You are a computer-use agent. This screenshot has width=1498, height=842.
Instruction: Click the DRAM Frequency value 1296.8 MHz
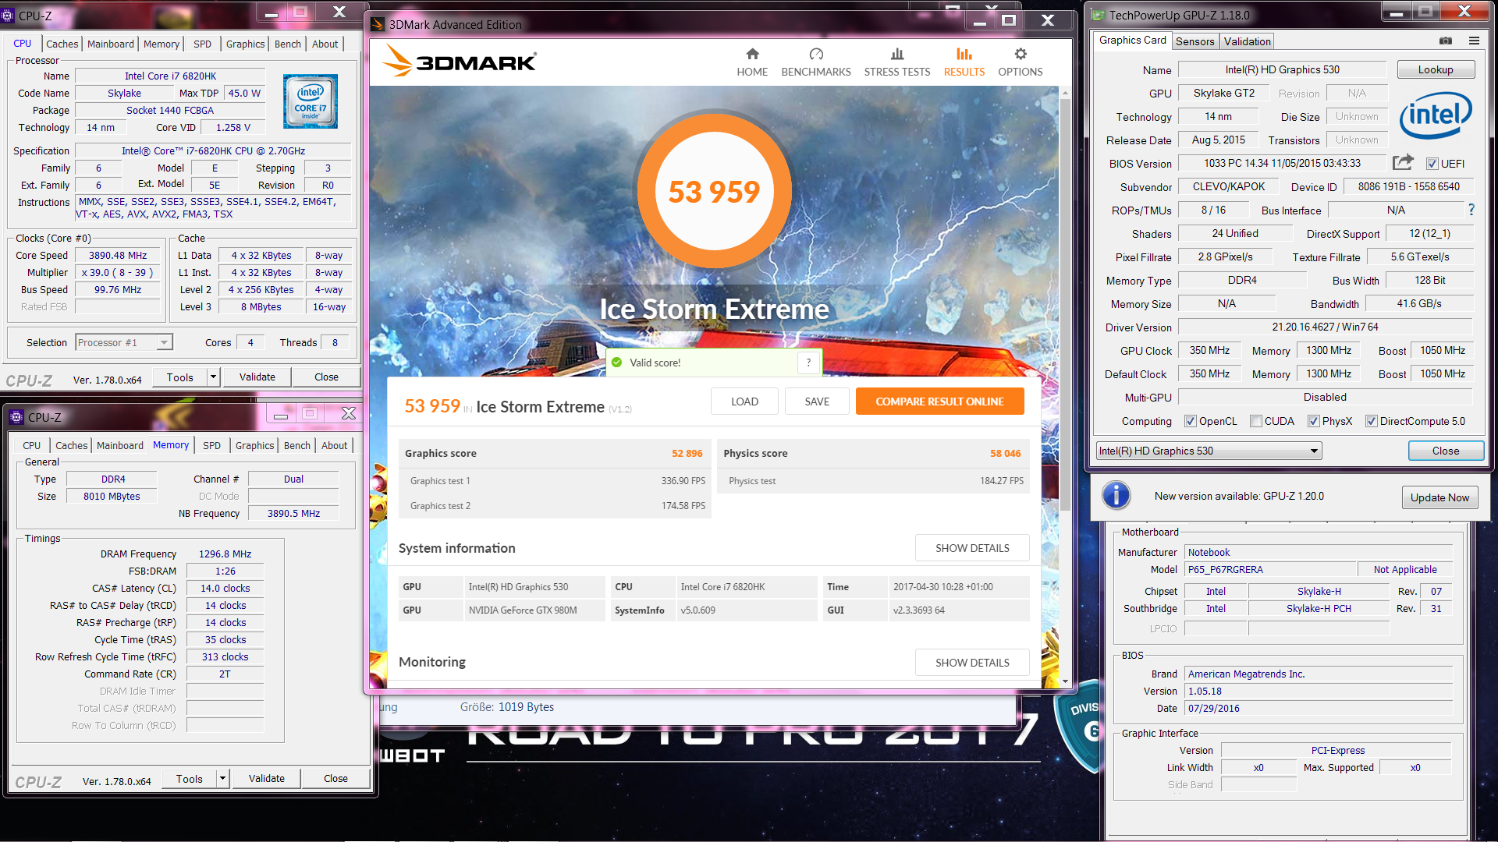pyautogui.click(x=225, y=554)
